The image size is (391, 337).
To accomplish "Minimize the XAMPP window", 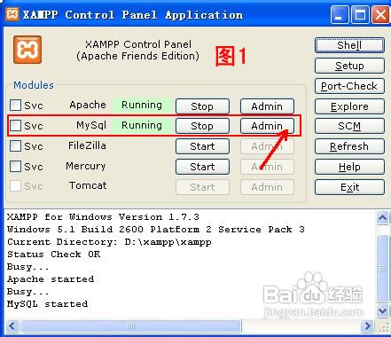I will tap(340, 14).
